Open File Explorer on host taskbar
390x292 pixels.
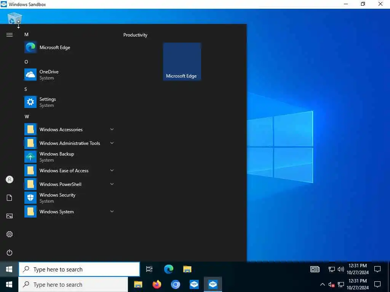tap(138, 284)
